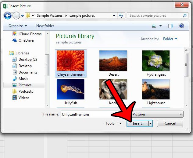193x158 pixels.
Task: Click the OneDrive cloud icon
Action: (x=15, y=40)
